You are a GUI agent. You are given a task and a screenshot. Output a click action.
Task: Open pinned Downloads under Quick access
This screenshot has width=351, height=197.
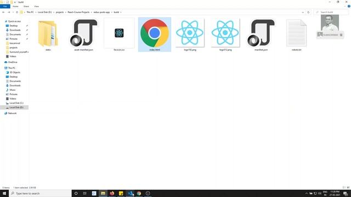[15, 30]
